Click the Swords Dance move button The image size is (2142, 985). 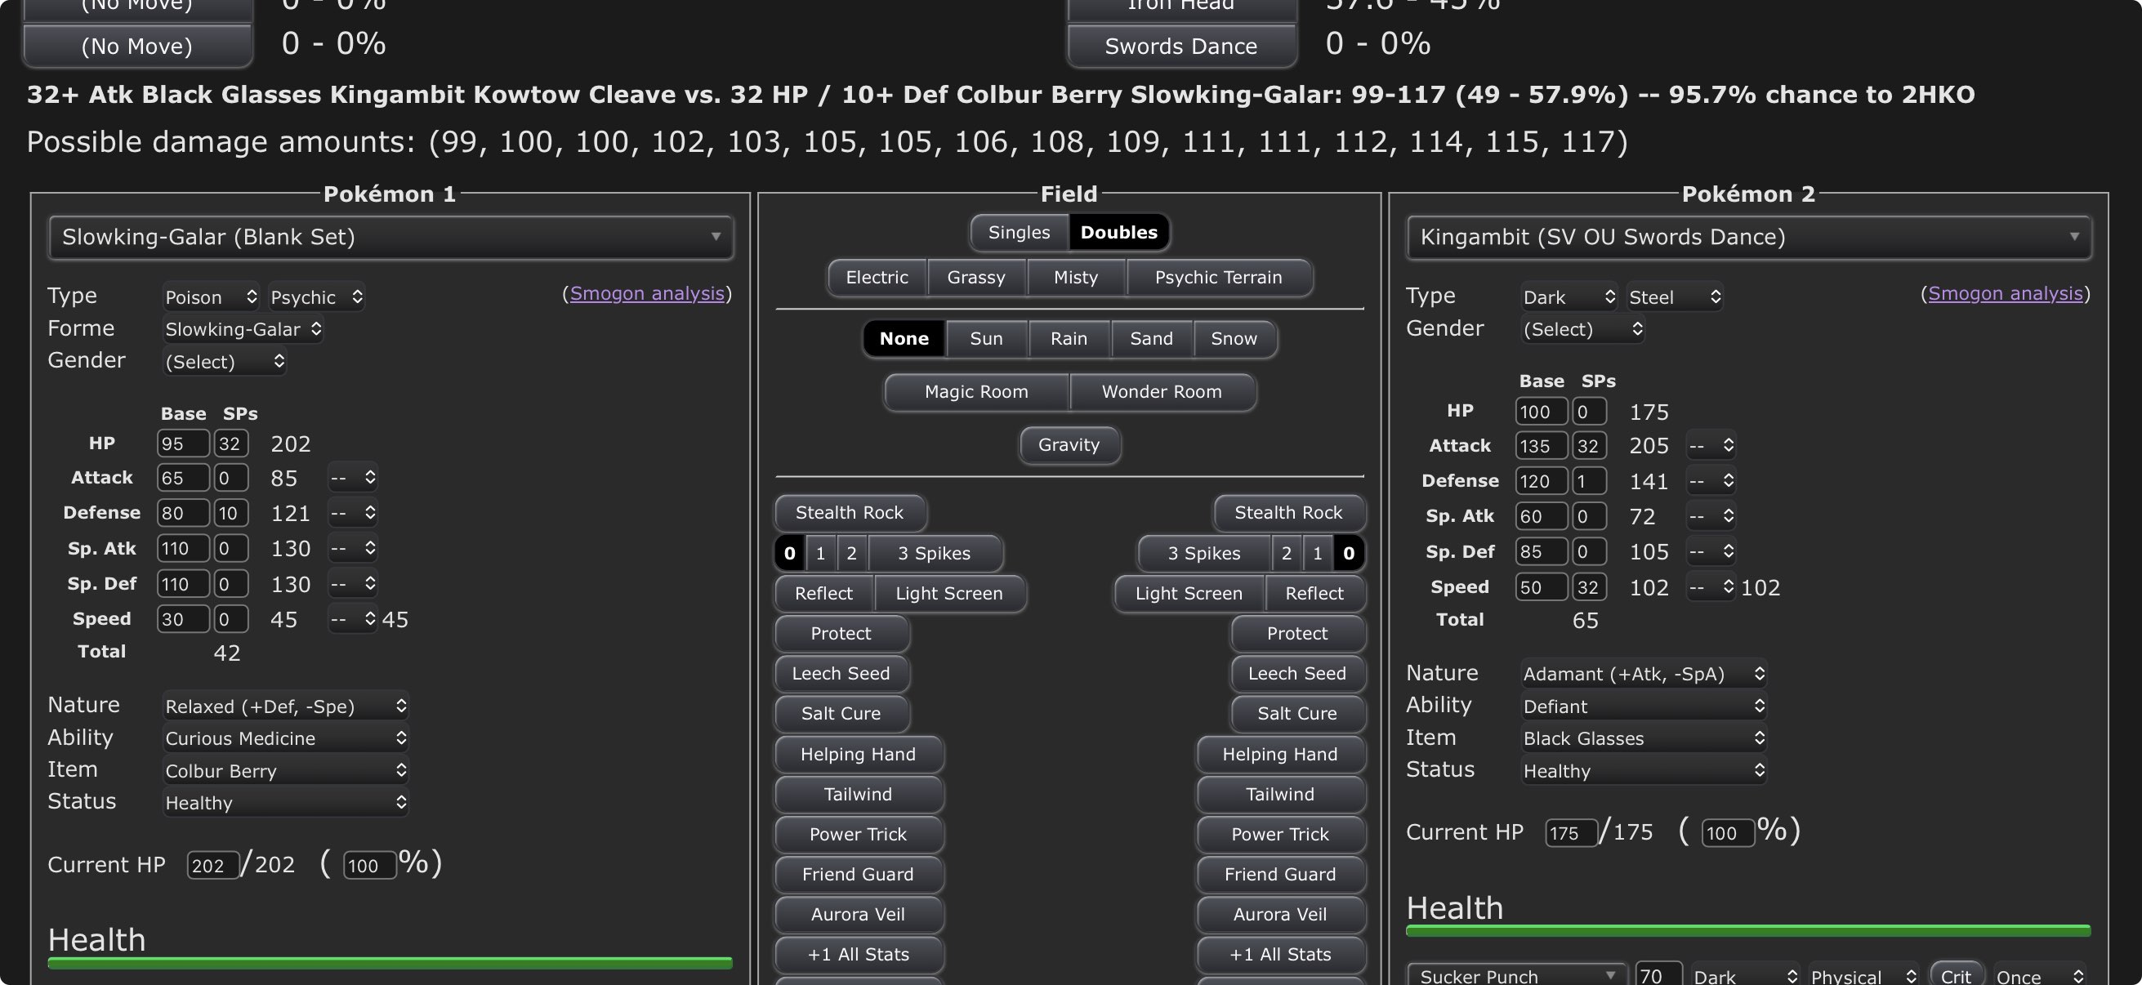tap(1180, 47)
